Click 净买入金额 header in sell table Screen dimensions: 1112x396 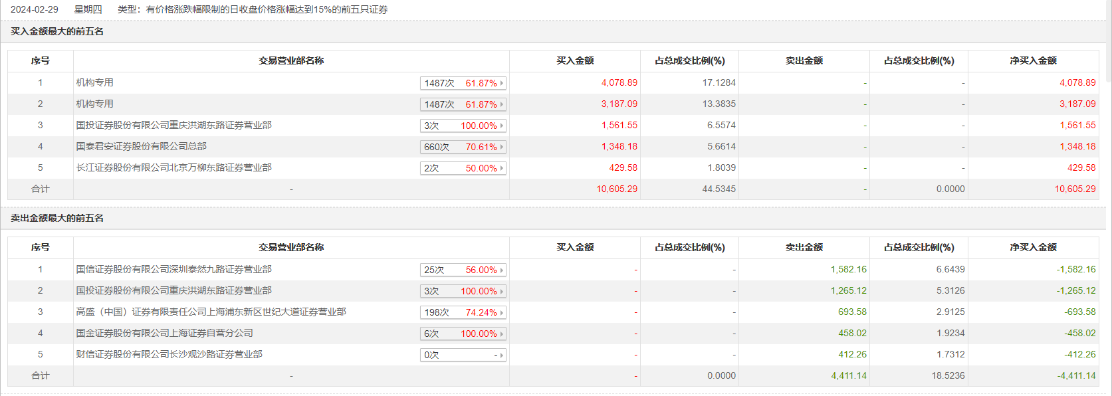click(x=1033, y=247)
